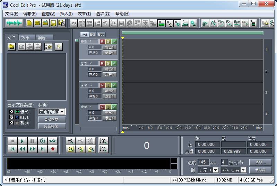Screen dimensions: 277x186
Task: Open track 2 output 输出1 selector
Action: coord(110,69)
